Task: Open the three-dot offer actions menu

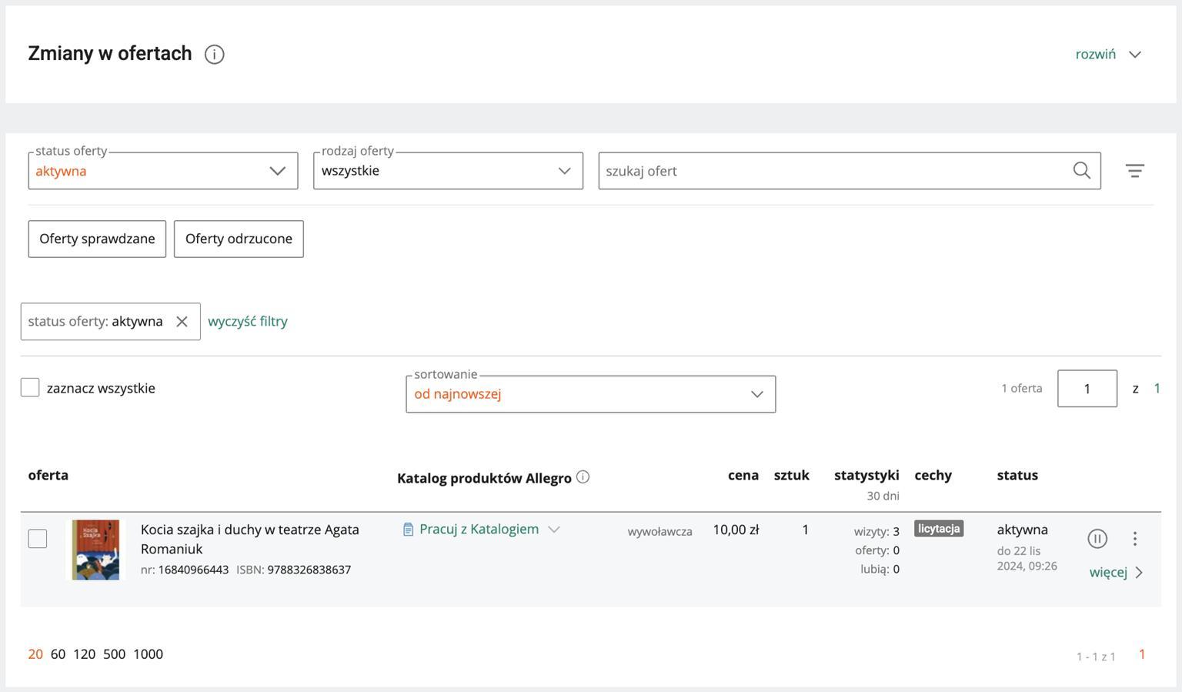Action: 1134,539
